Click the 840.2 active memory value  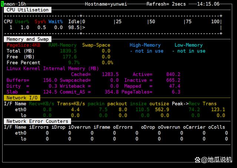pyautogui.click(x=173, y=74)
